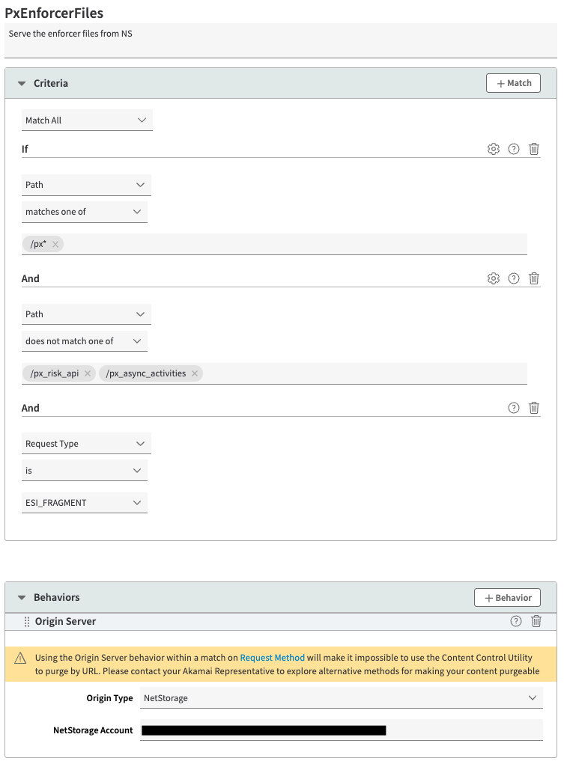
Task: Open settings gear for the If condition
Action: point(493,149)
